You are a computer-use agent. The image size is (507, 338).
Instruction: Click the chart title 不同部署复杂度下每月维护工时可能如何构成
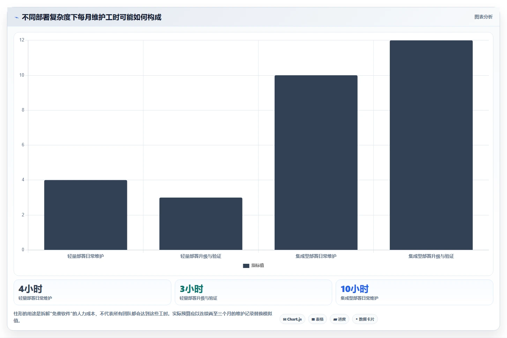[x=91, y=17]
